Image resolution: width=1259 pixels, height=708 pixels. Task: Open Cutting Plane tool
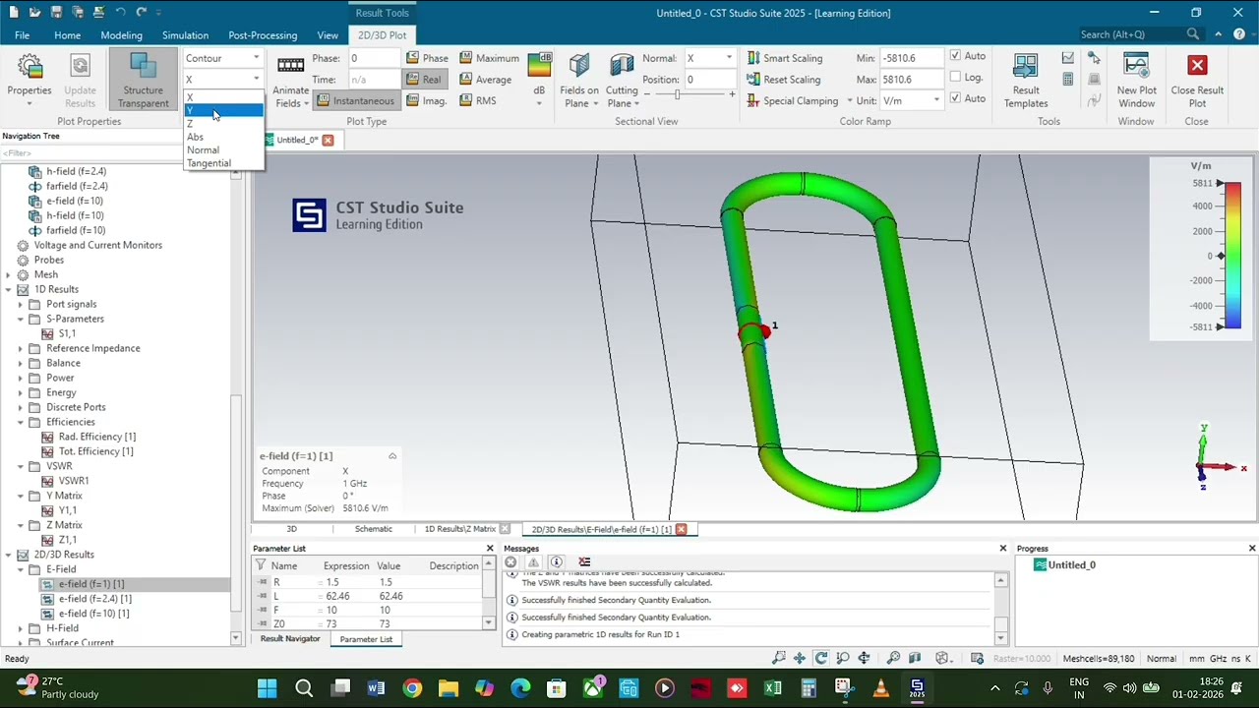[x=622, y=81]
